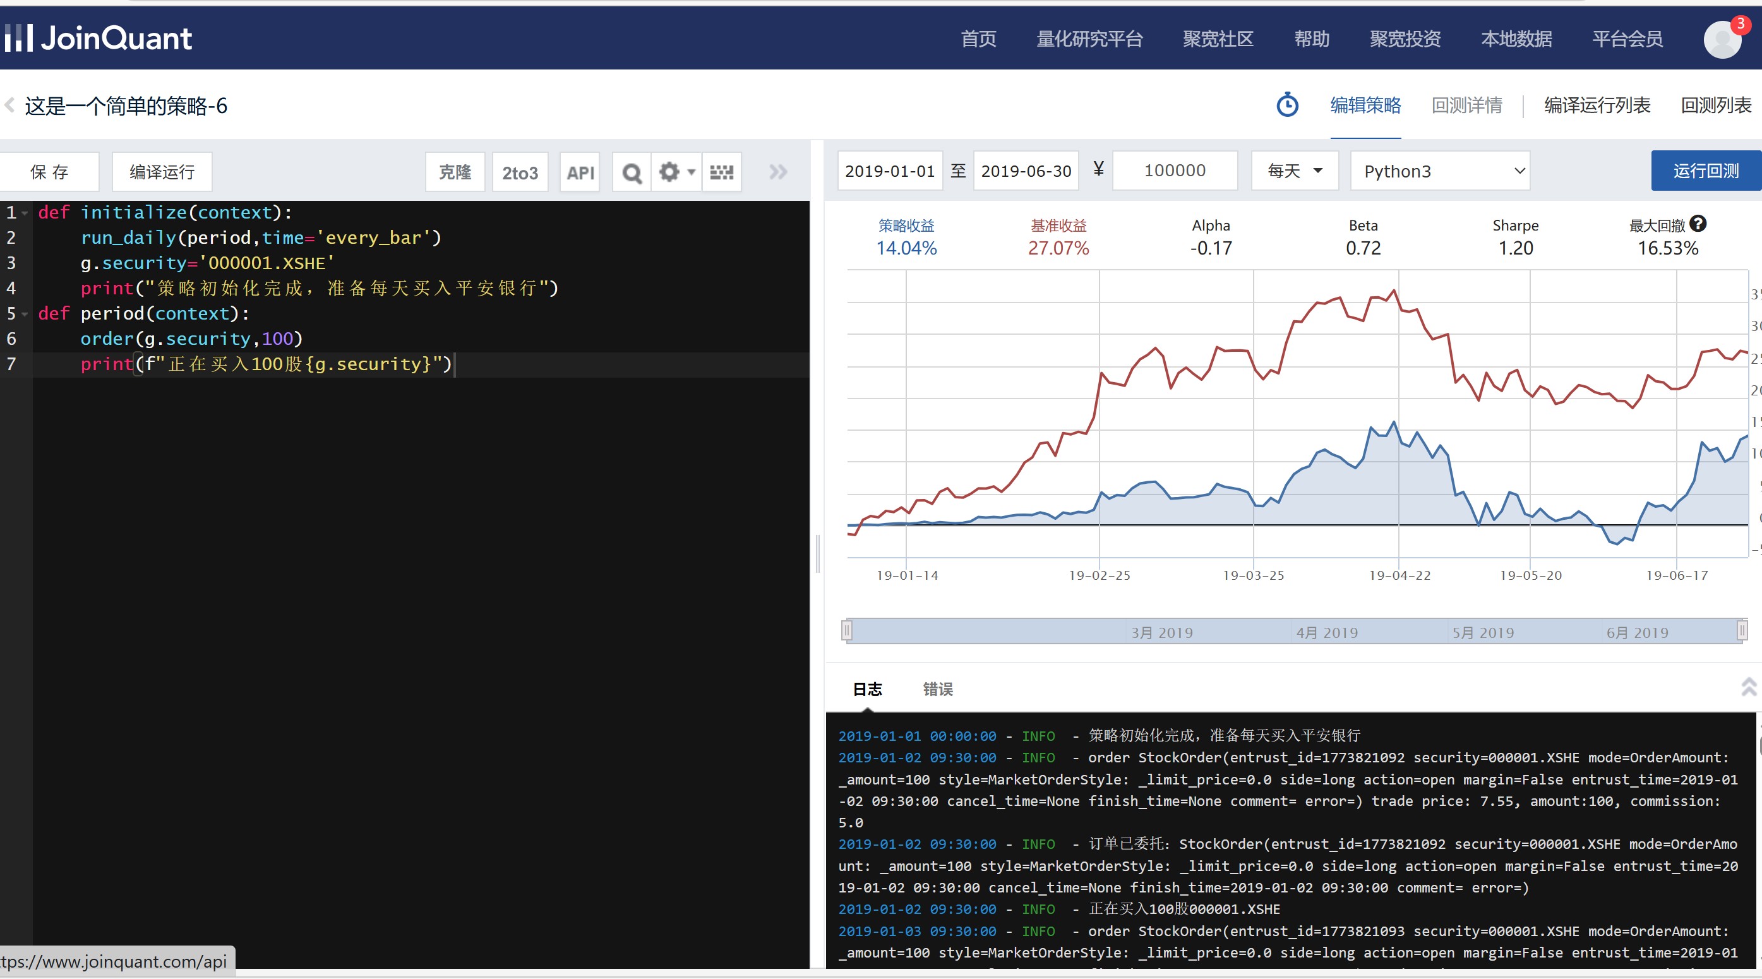The height and width of the screenshot is (979, 1762).
Task: Click the keyboard shortcuts icon
Action: (x=722, y=172)
